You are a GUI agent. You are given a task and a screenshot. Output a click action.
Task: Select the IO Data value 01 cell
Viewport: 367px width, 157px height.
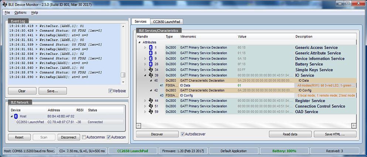(x=265, y=86)
